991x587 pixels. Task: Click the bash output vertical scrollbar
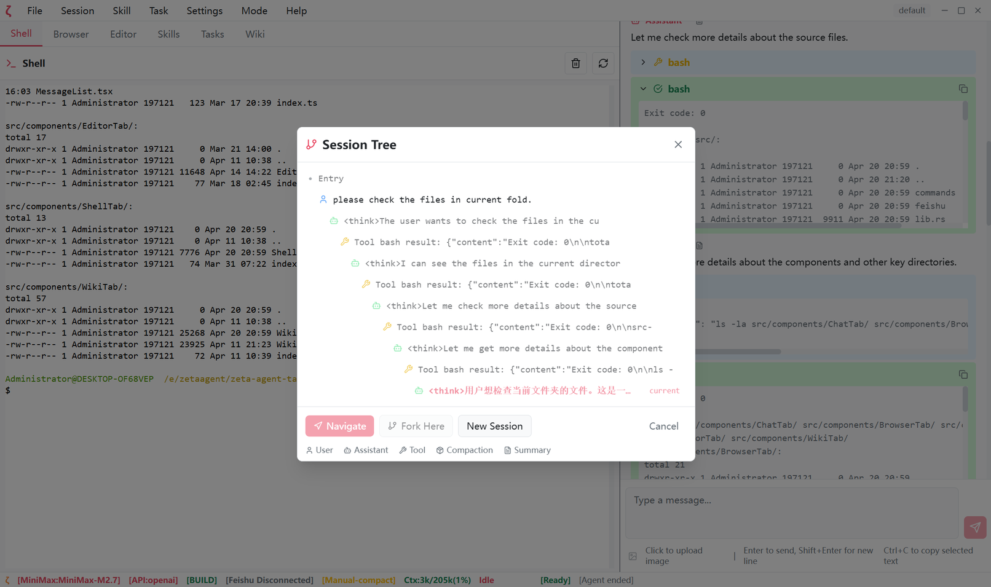[x=965, y=112]
